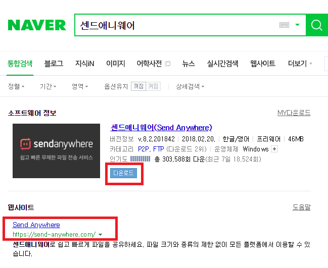The image size is (328, 268).
Task: Expand the 상세검색 advanced search options
Action: pyautogui.click(x=190, y=86)
